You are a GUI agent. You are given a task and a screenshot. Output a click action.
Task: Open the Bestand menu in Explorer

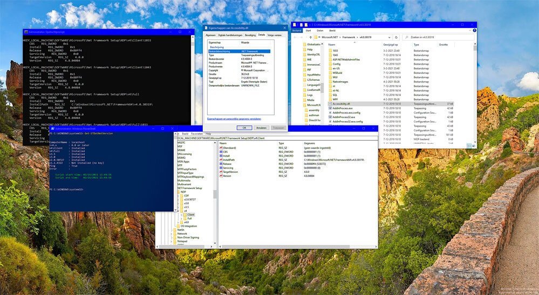[x=297, y=31]
